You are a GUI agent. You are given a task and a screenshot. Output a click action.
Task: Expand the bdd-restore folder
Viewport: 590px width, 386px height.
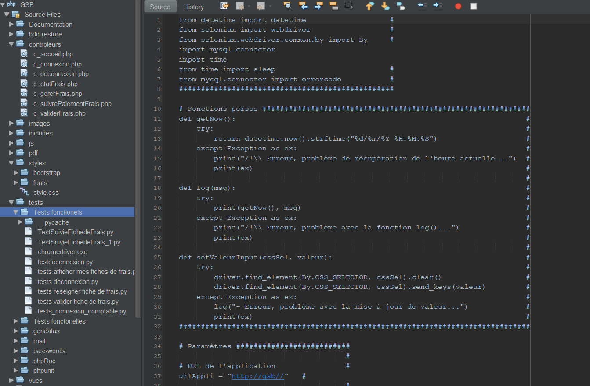11,34
